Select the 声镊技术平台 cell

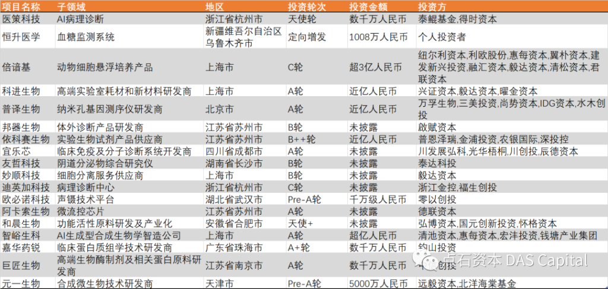130,199
